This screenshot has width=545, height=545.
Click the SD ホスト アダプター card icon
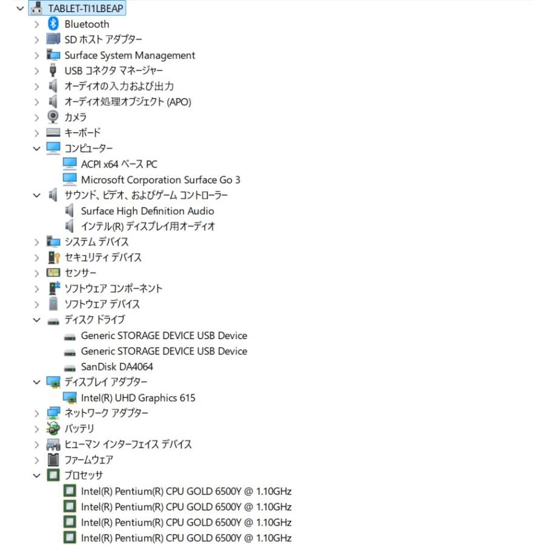[x=53, y=39]
